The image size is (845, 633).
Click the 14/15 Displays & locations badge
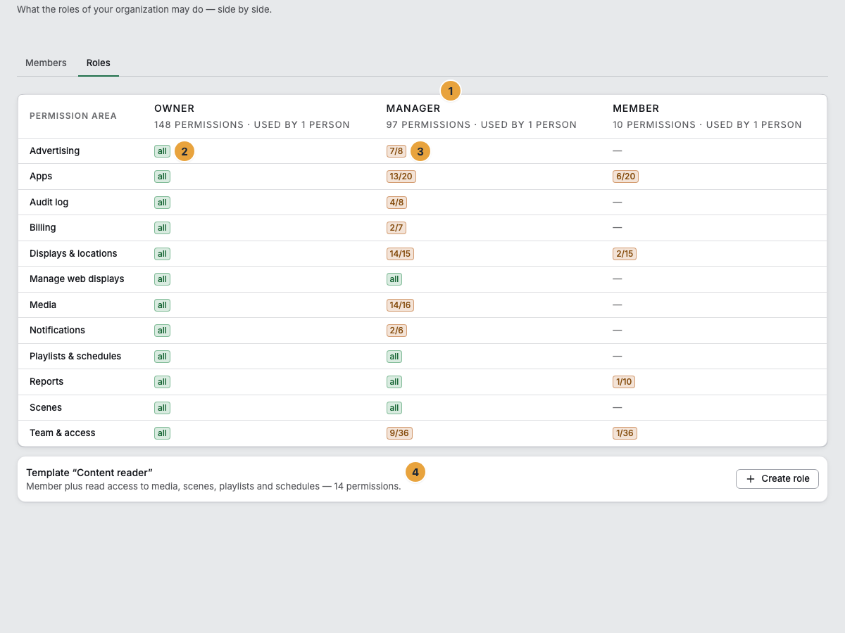400,254
